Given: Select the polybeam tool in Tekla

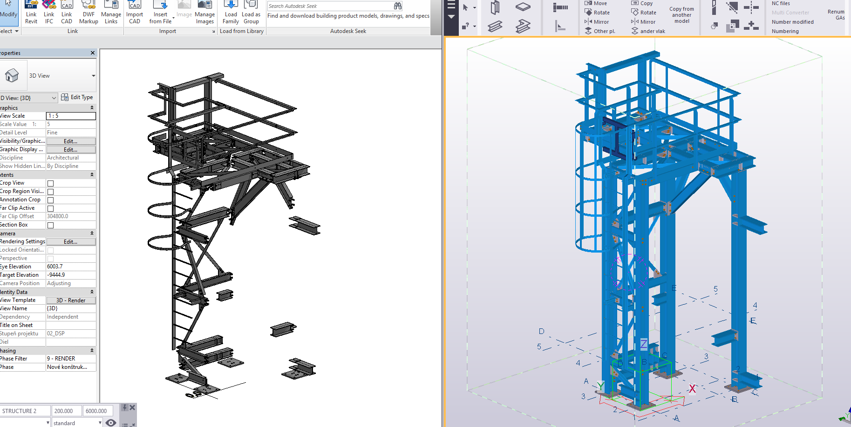Looking at the screenshot, I should (523, 26).
